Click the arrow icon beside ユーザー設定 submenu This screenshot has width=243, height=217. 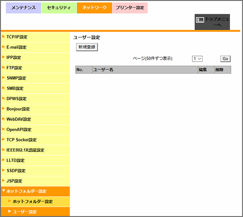pos(9,211)
